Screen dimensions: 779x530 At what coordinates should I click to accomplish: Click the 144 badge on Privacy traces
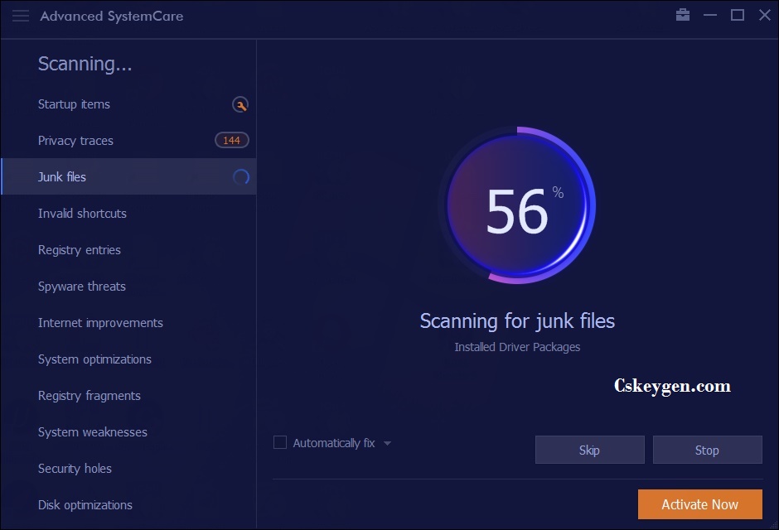click(231, 141)
